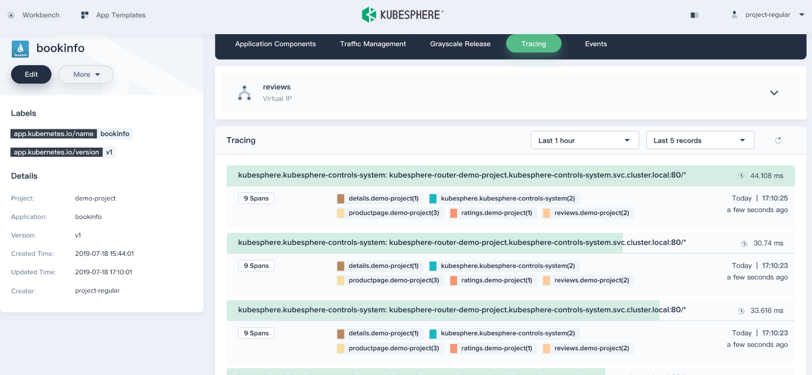
Task: Refresh the tracing records list
Action: [x=778, y=140]
